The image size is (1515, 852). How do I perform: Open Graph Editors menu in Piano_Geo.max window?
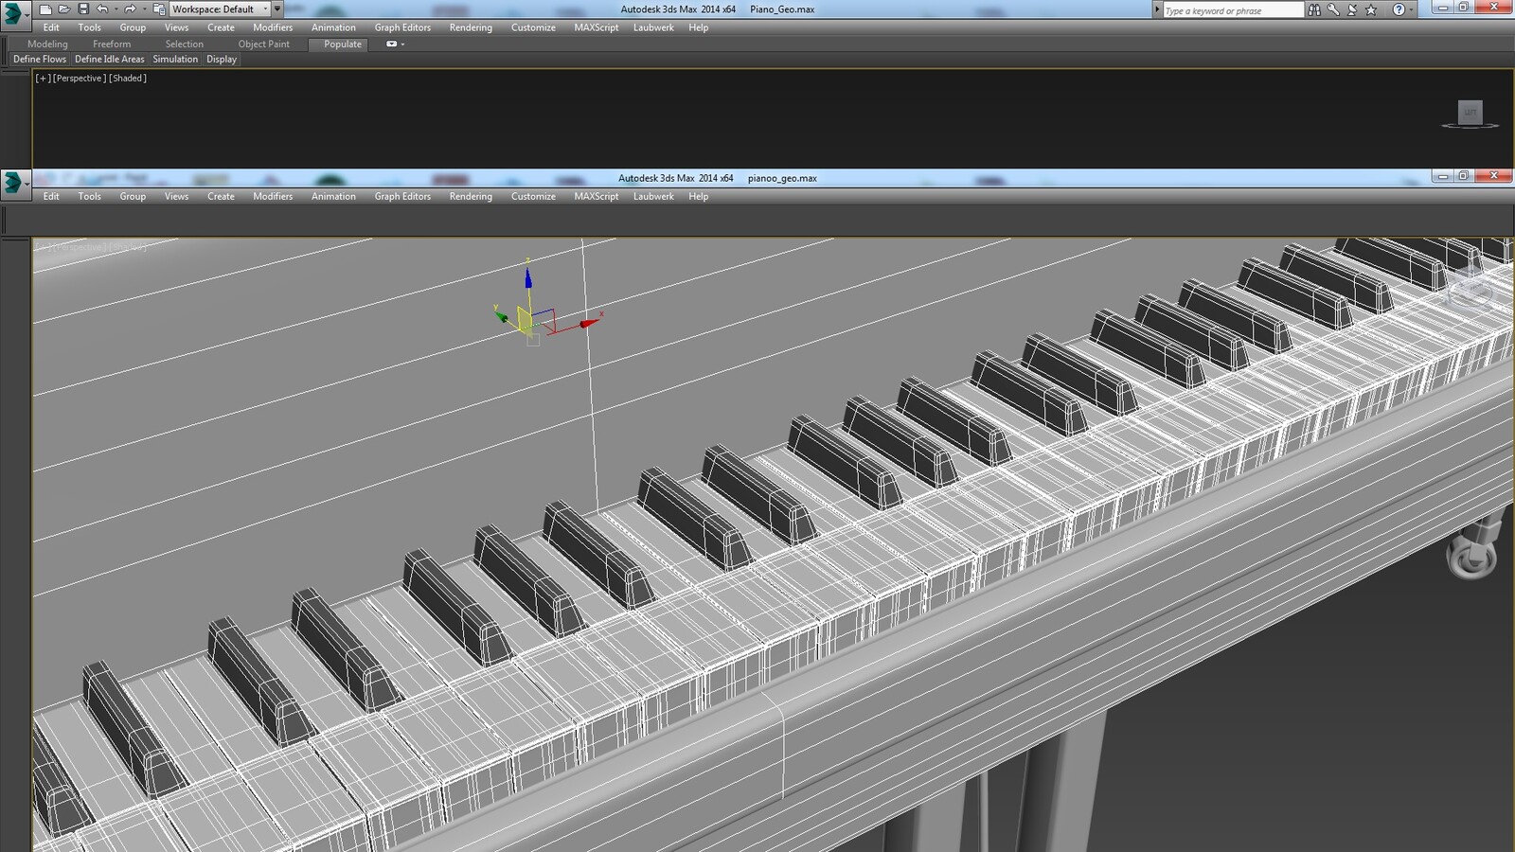[x=402, y=27]
